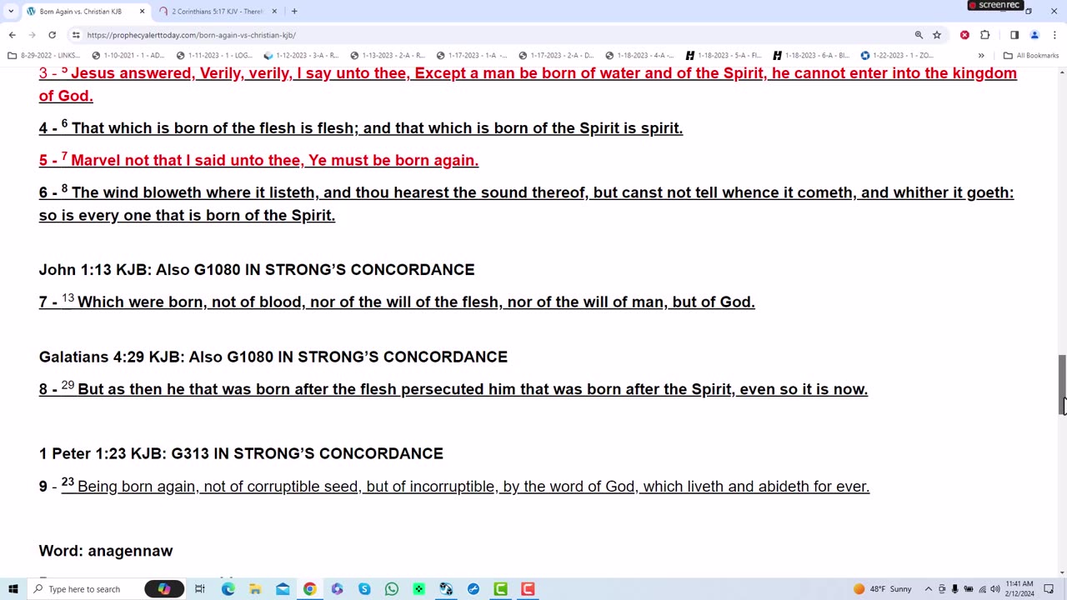The image size is (1067, 600).
Task: Open the notification center icon
Action: click(1049, 589)
